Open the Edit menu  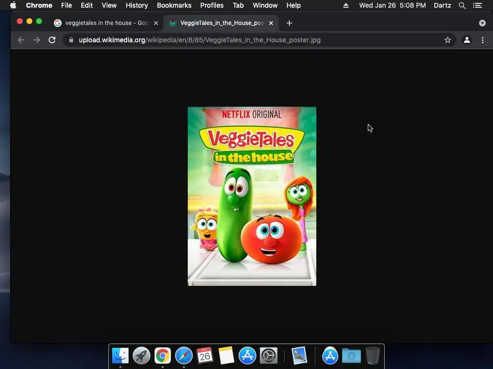(x=87, y=5)
